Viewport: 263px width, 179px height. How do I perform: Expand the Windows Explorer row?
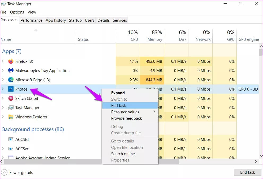[3, 117]
